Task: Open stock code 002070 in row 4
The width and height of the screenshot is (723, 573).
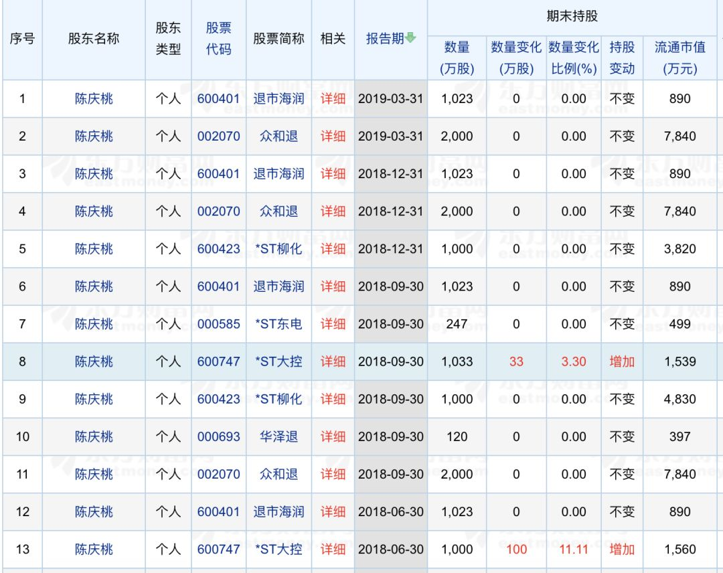Action: 218,212
